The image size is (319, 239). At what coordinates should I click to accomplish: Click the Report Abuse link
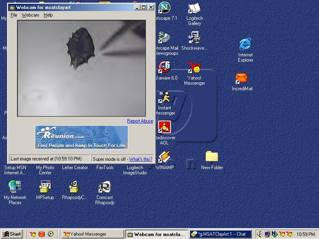[140, 121]
